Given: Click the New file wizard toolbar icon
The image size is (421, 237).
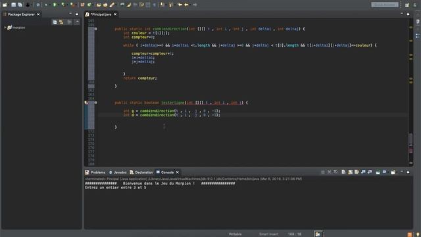Looking at the screenshot, I should [x=5, y=5].
